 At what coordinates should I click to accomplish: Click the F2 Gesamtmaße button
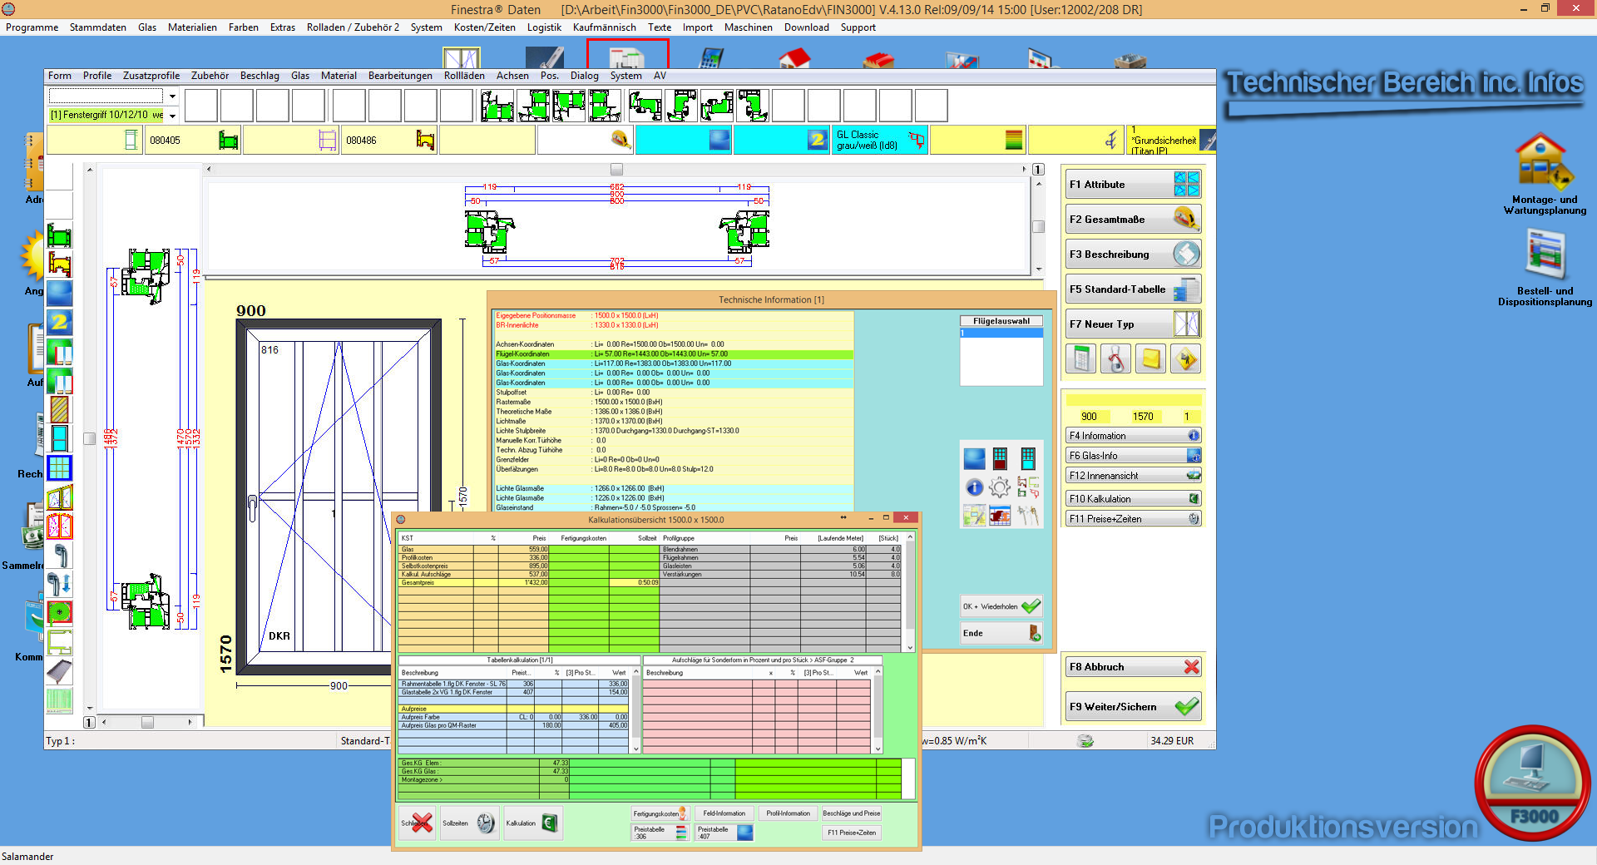(x=1133, y=220)
